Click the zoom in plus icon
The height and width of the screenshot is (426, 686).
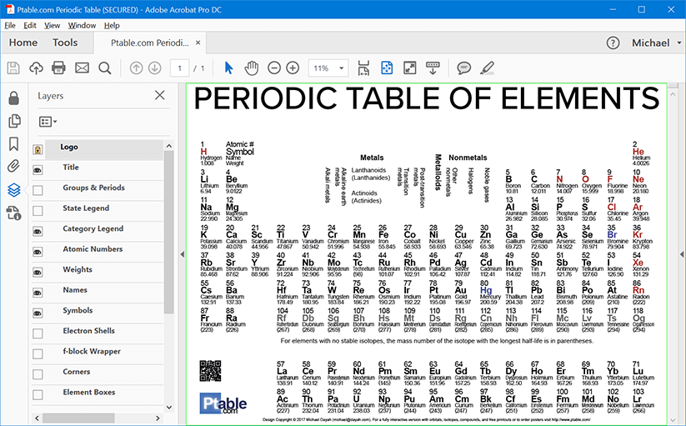293,68
